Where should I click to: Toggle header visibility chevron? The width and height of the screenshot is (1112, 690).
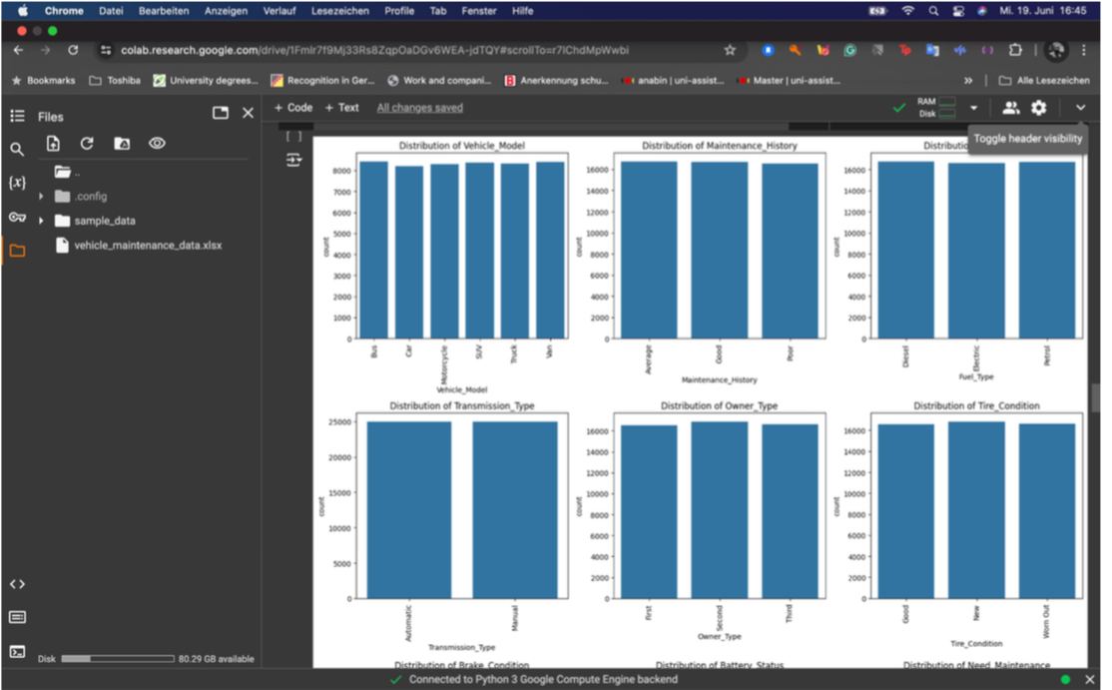pos(1080,108)
